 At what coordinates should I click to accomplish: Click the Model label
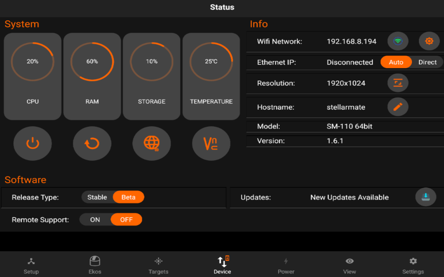pos(268,126)
